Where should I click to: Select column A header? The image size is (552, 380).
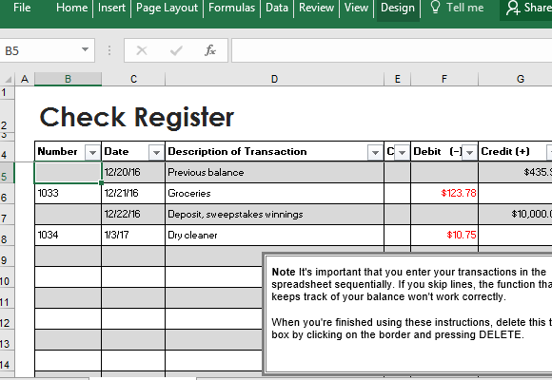25,79
